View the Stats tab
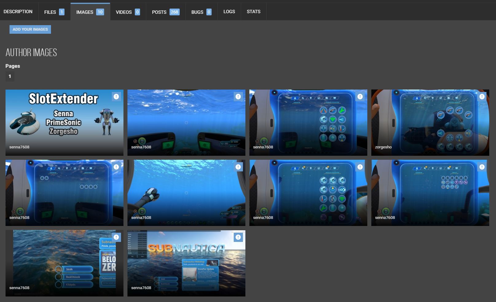Screen dimensions: 496x302 pyautogui.click(x=254, y=12)
